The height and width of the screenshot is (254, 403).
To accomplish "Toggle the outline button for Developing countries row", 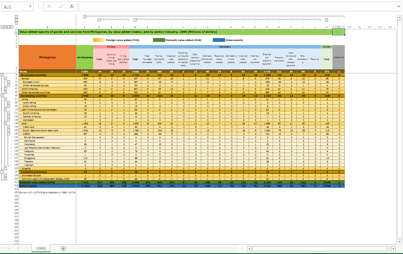I will (x=2, y=96).
